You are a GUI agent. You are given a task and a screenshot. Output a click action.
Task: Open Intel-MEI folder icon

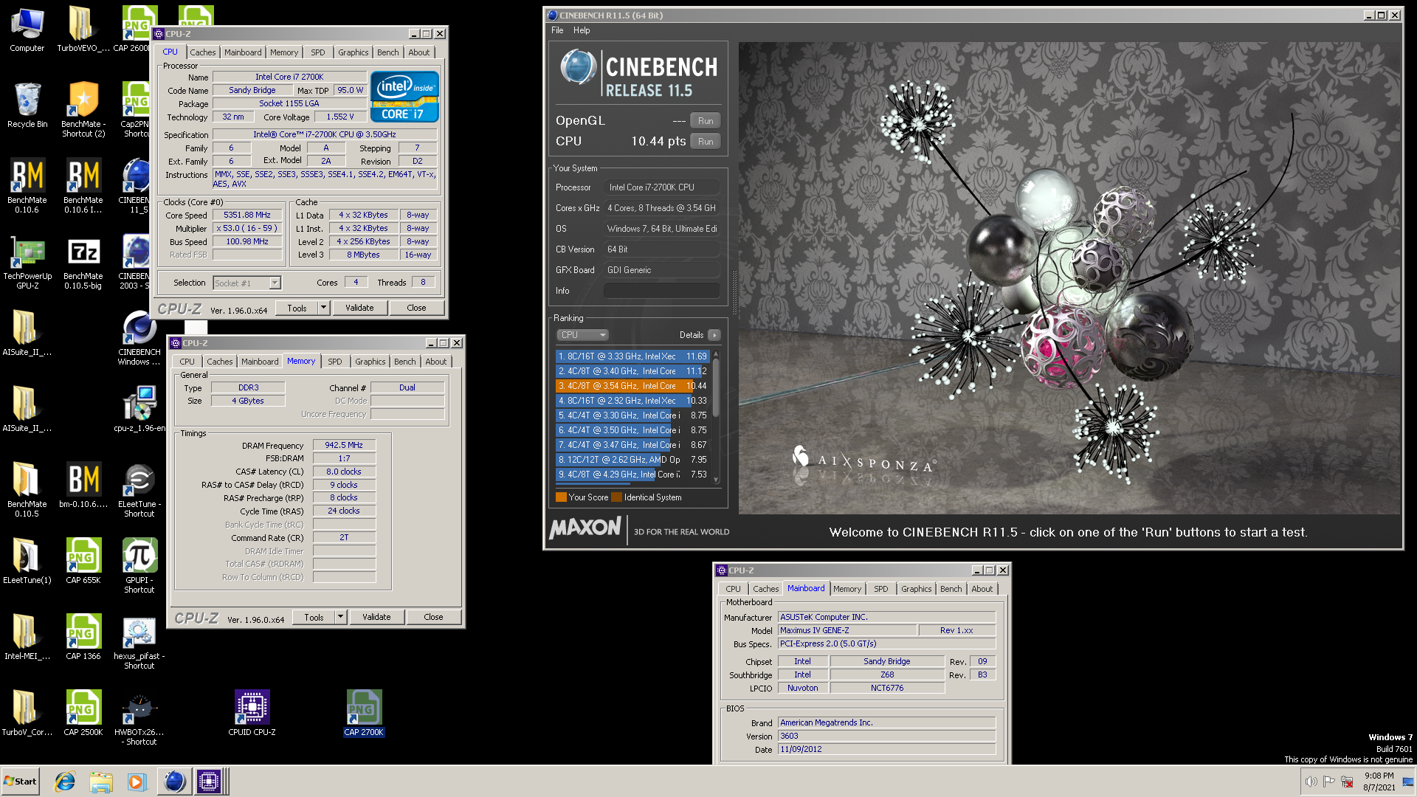27,637
